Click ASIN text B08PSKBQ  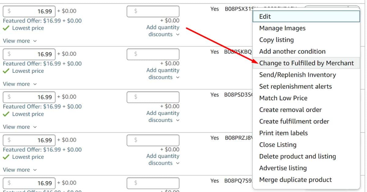point(238,52)
